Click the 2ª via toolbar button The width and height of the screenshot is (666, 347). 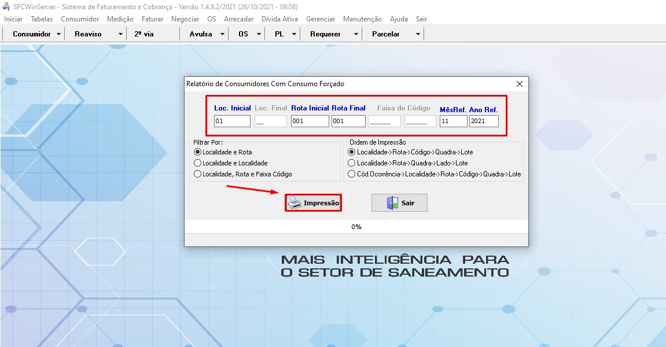point(144,34)
